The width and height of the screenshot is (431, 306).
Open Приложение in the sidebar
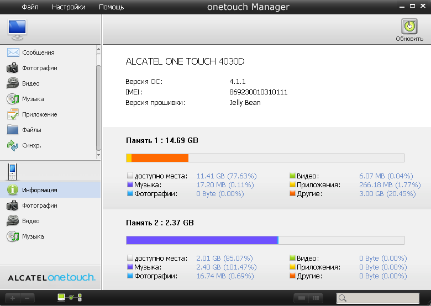click(x=50, y=114)
